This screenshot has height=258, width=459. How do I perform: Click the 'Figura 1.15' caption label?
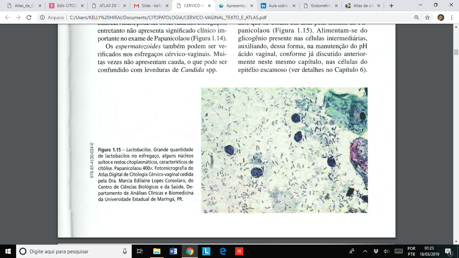coord(110,149)
